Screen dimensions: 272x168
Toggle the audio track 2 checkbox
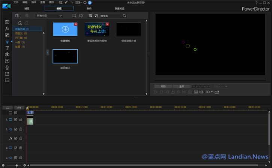click(x=16, y=157)
